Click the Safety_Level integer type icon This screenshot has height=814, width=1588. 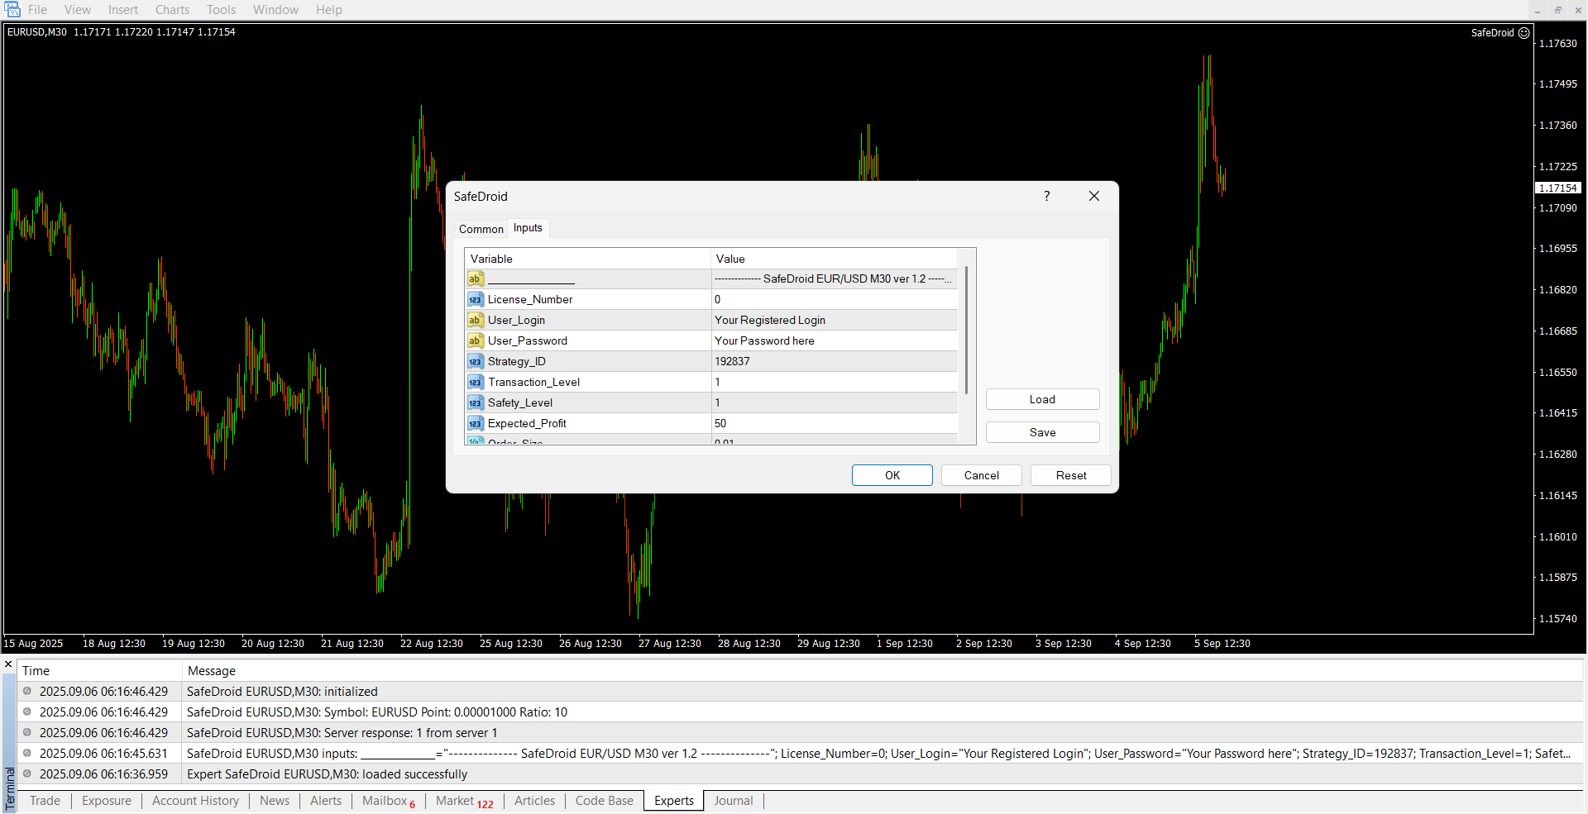tap(475, 402)
